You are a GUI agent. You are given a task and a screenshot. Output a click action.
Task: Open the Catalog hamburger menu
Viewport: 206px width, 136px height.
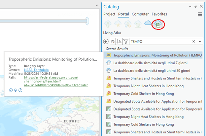200,15
